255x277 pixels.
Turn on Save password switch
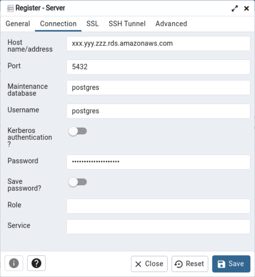tap(78, 182)
